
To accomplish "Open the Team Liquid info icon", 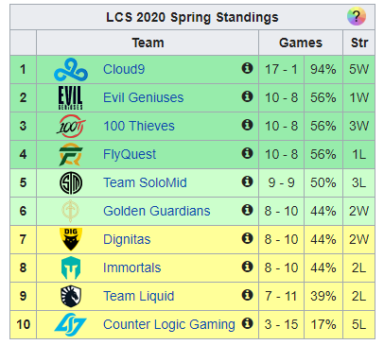I will (247, 295).
